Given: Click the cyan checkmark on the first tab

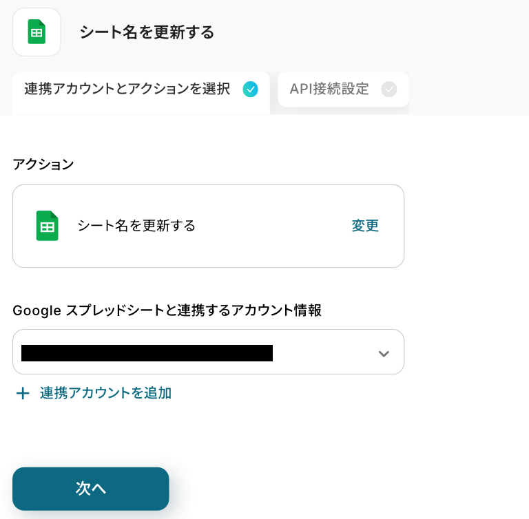Looking at the screenshot, I should [251, 89].
